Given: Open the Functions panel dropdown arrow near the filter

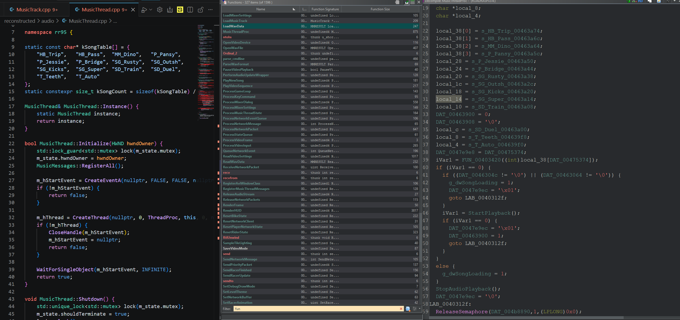Looking at the screenshot, I should coord(420,309).
